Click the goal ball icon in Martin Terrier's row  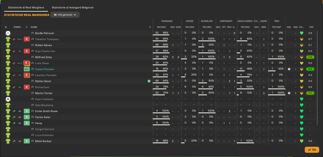tap(289, 93)
